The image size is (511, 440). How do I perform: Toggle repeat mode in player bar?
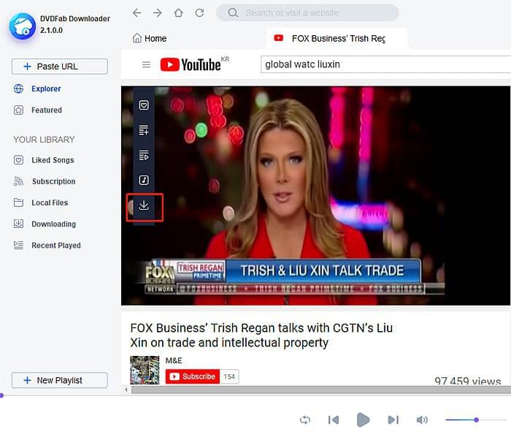[x=305, y=420]
